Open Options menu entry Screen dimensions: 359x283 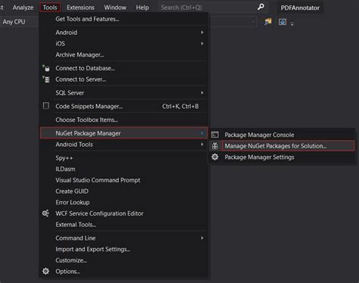coord(123,272)
